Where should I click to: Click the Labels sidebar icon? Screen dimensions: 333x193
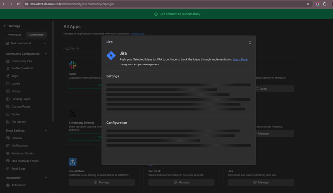point(8,84)
